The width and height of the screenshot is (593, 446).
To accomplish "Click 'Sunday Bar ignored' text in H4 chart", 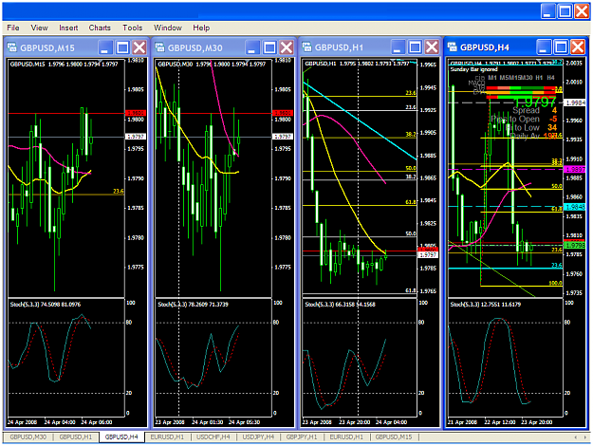I will (473, 69).
